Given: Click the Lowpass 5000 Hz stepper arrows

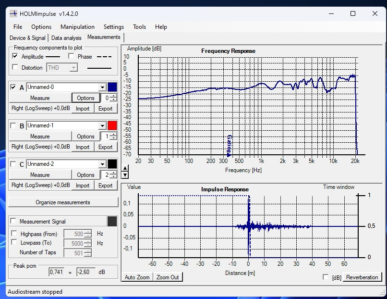Looking at the screenshot, I should (x=87, y=243).
